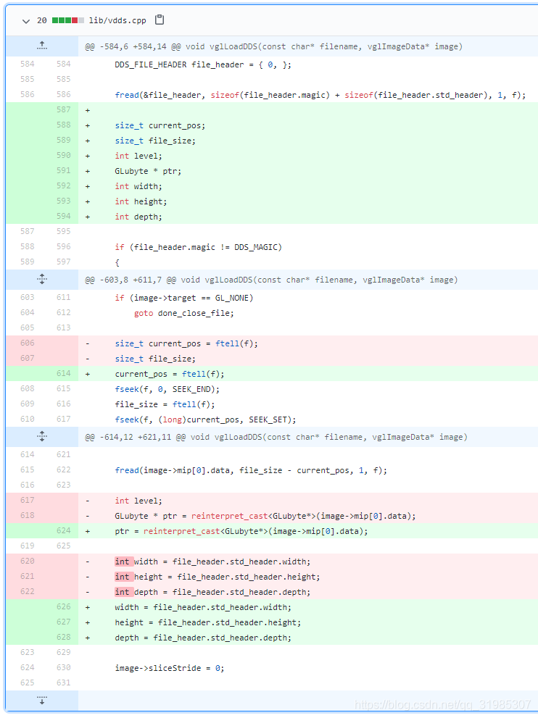Image resolution: width=538 pixels, height=718 pixels.
Task: Click the hunk header starting @@ -584,6 +584,14
Action: (273, 46)
